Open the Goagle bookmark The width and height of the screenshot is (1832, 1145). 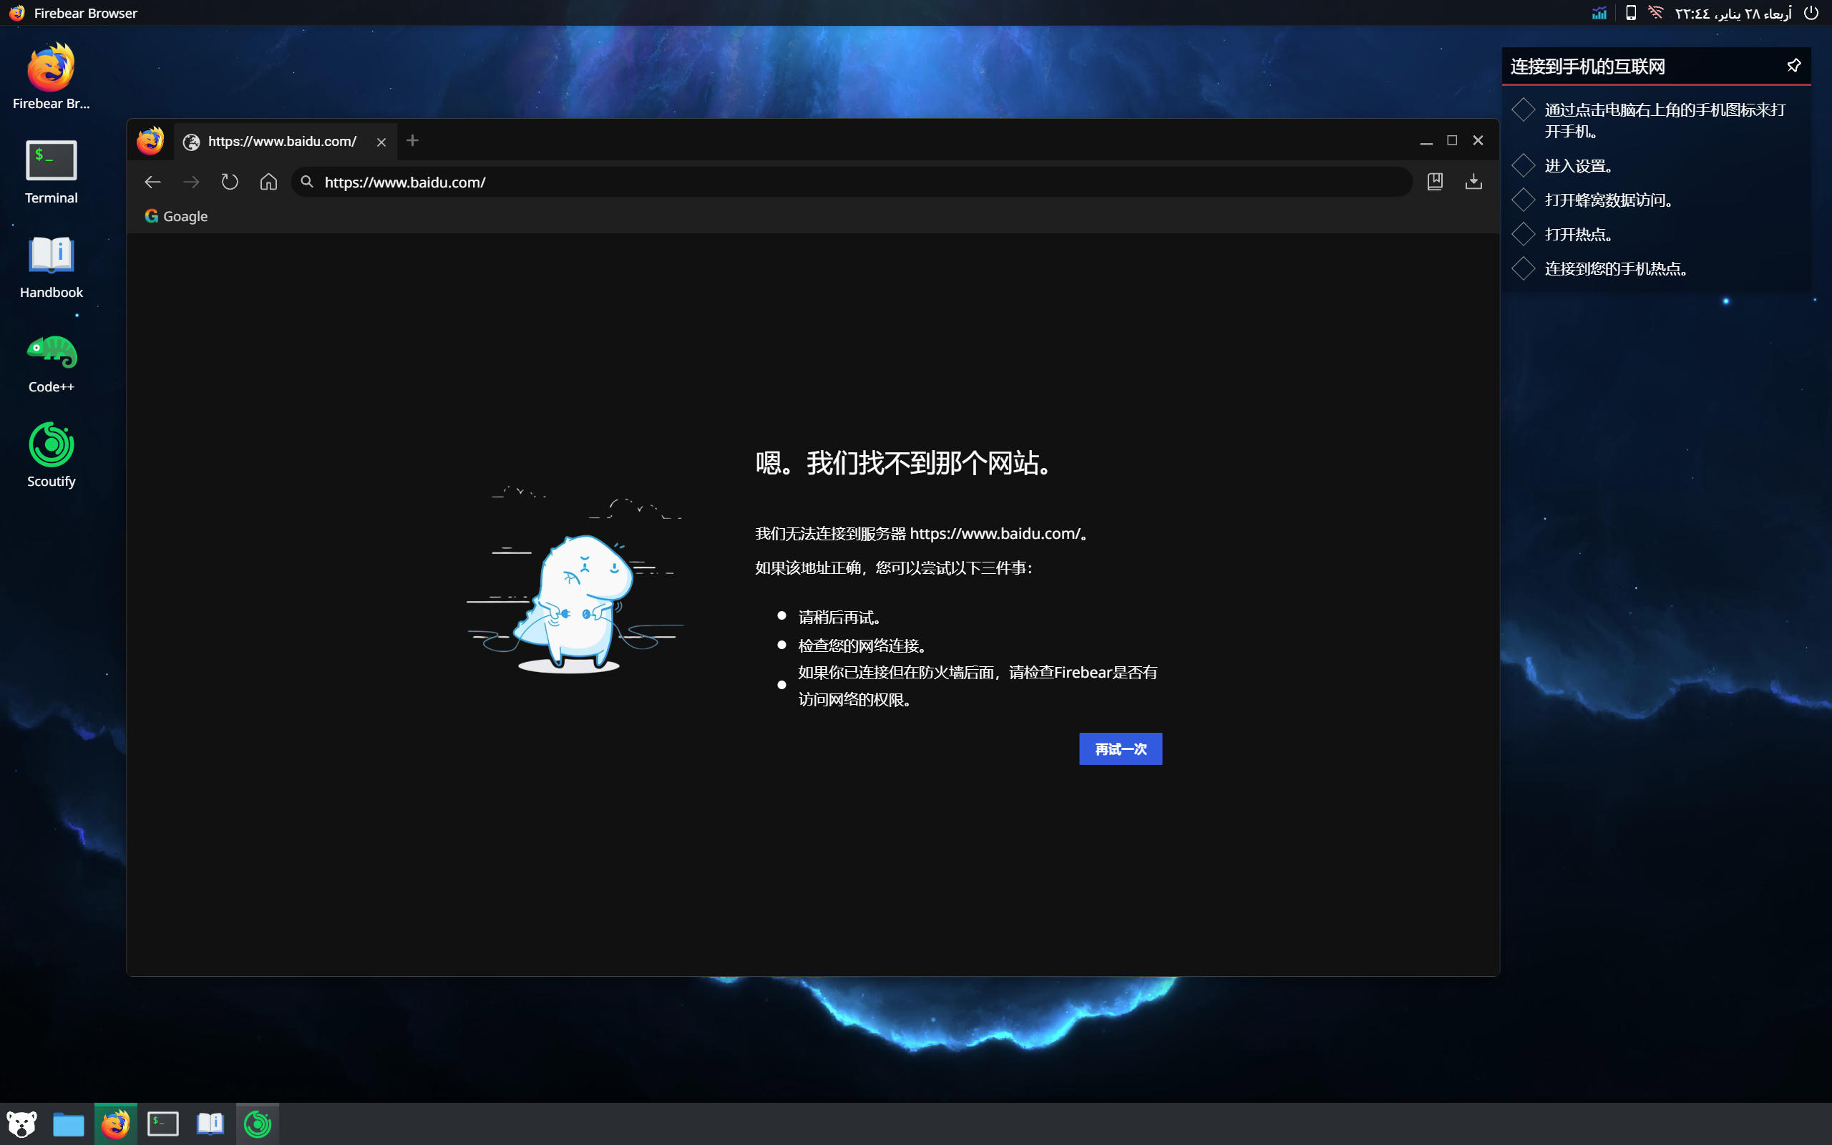tap(176, 217)
